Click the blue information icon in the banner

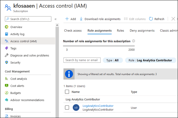pyautogui.click(x=69, y=74)
